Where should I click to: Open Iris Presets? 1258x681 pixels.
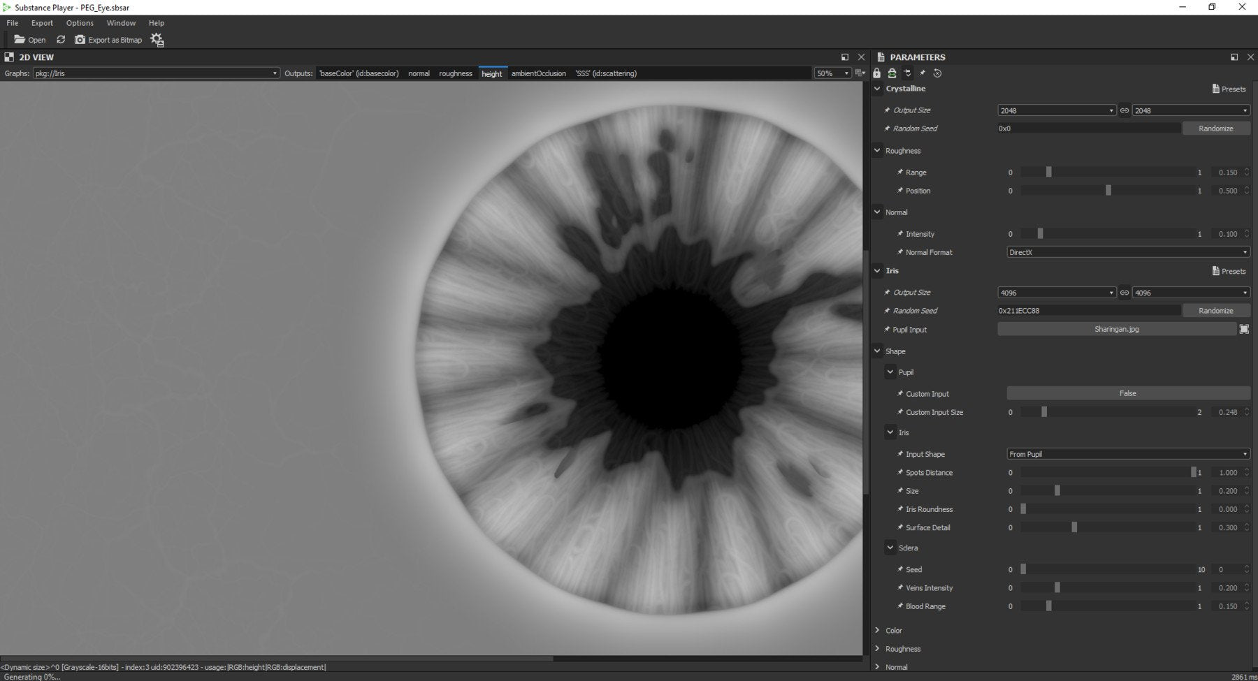(x=1229, y=271)
